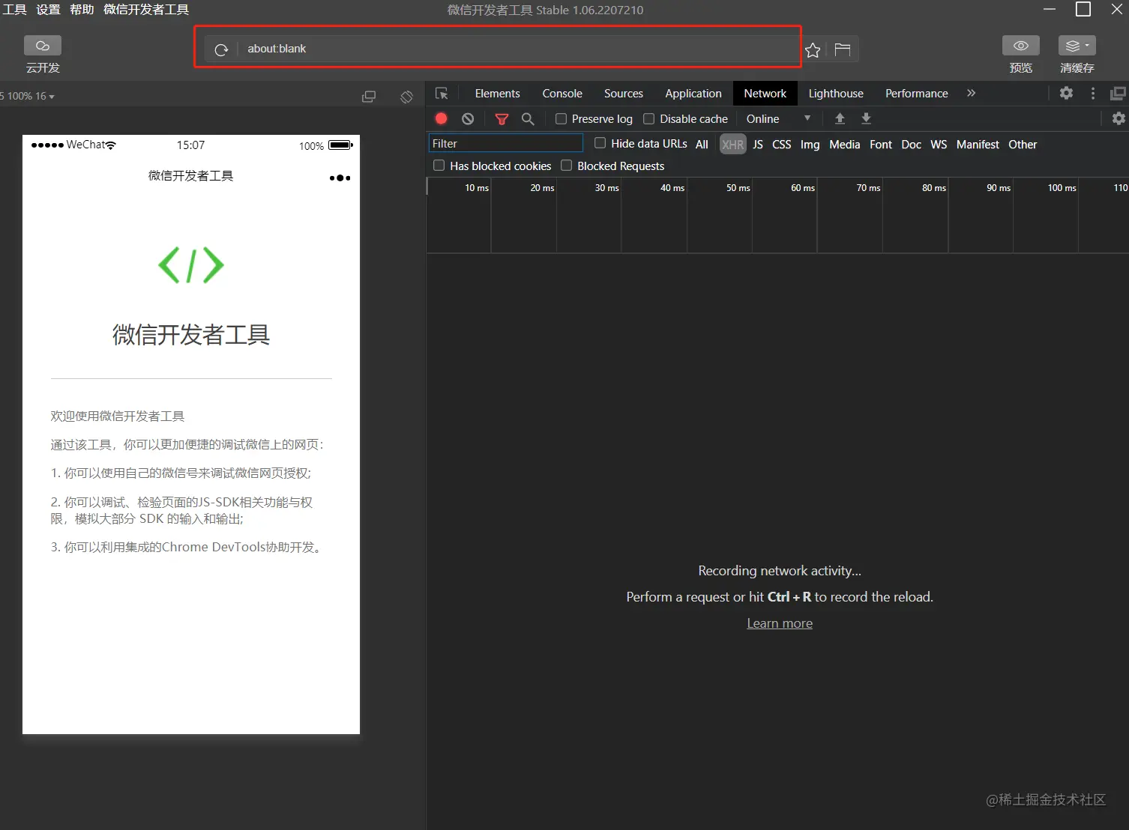Switch to the Elements tab
The image size is (1129, 830).
(x=497, y=93)
